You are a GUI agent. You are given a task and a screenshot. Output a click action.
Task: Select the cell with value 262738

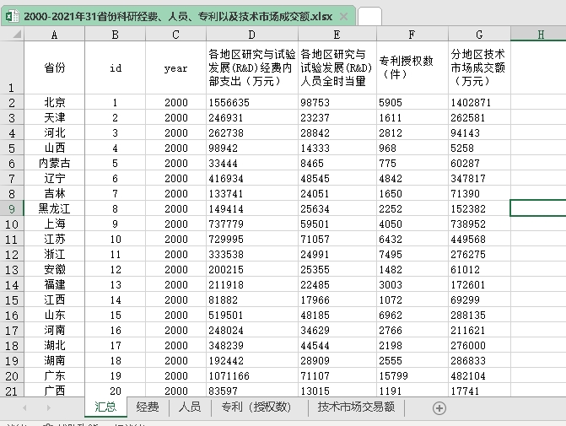pyautogui.click(x=252, y=132)
